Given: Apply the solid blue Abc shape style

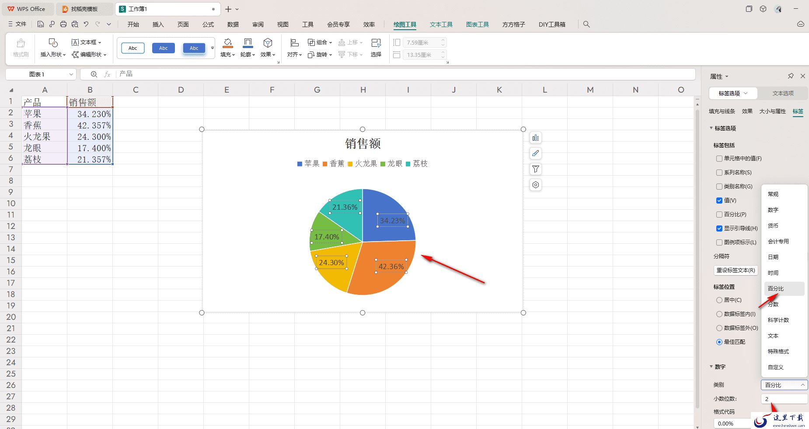Looking at the screenshot, I should coord(164,48).
